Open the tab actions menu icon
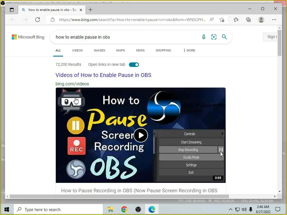Screen dimensions: 287x215 [12, 10]
